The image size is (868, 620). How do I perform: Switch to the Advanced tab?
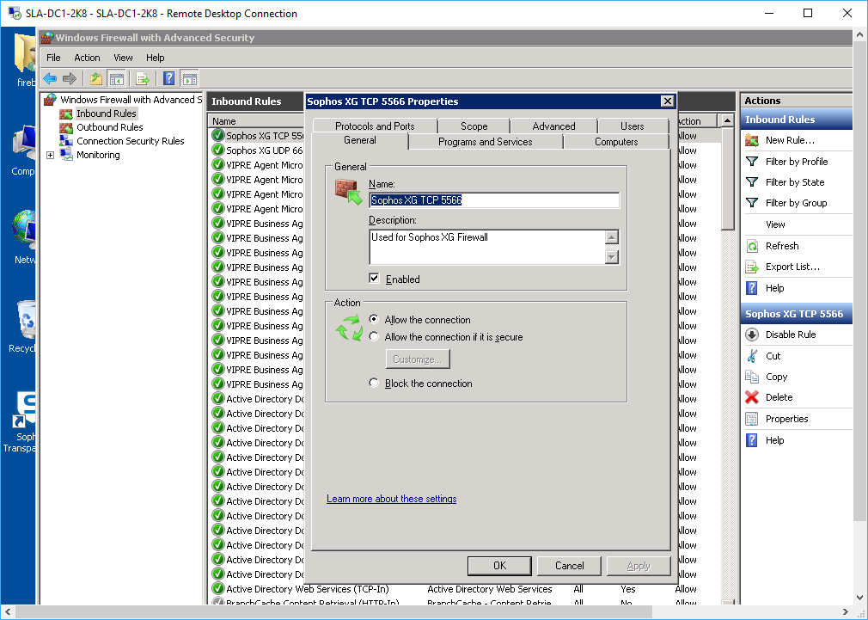pos(553,126)
